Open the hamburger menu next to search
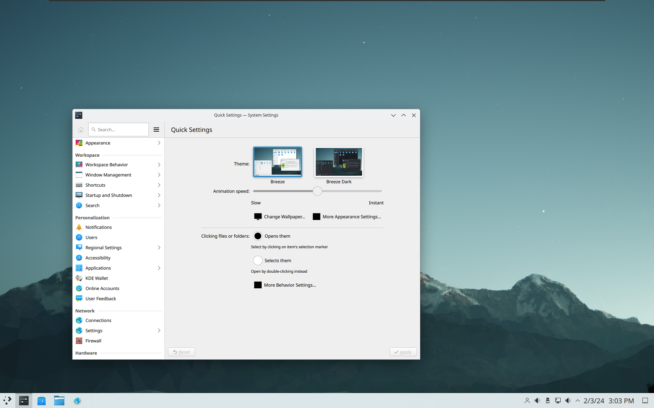 pos(156,130)
